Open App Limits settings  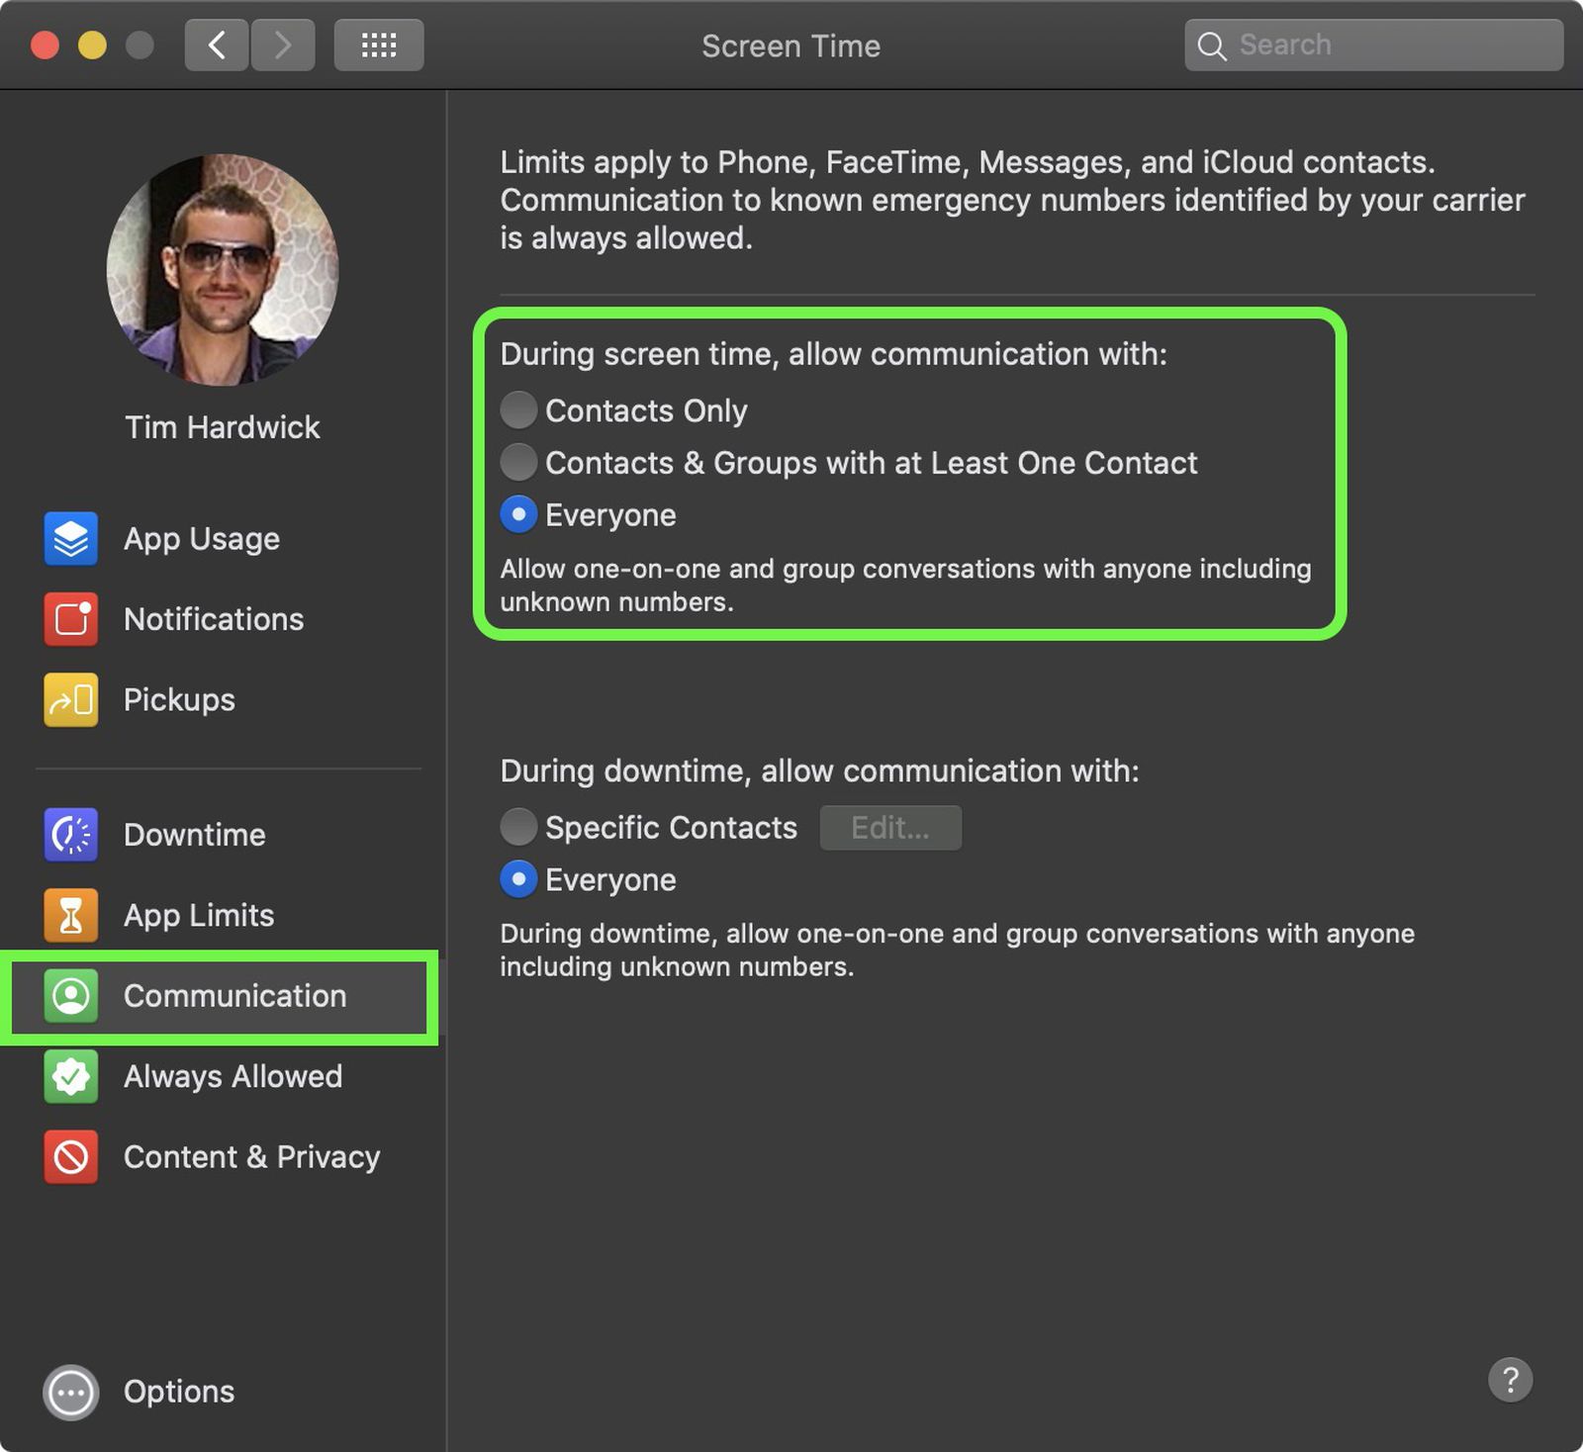pyautogui.click(x=198, y=915)
